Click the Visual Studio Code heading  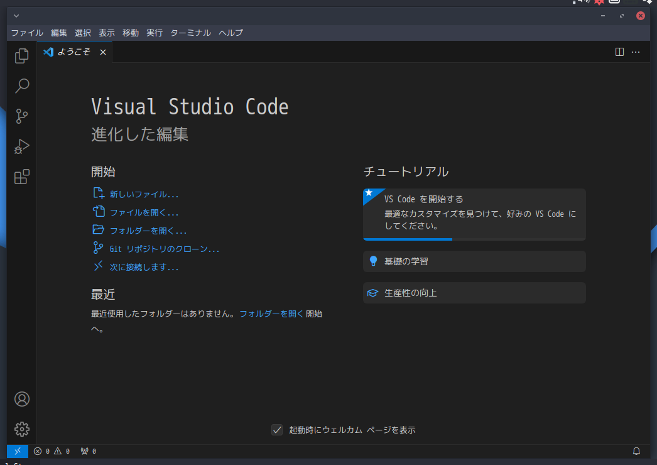pyautogui.click(x=190, y=106)
